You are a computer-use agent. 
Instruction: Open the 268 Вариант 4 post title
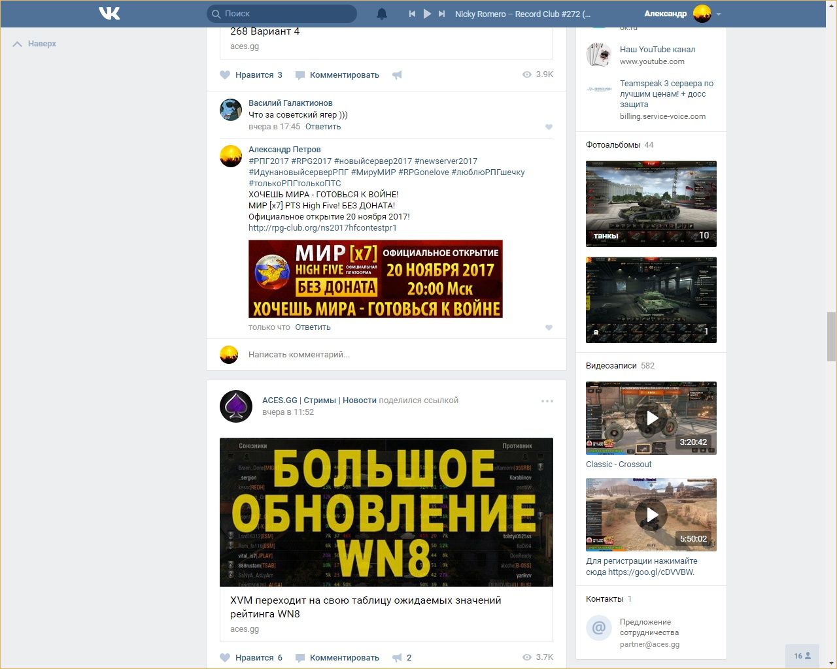coord(265,31)
